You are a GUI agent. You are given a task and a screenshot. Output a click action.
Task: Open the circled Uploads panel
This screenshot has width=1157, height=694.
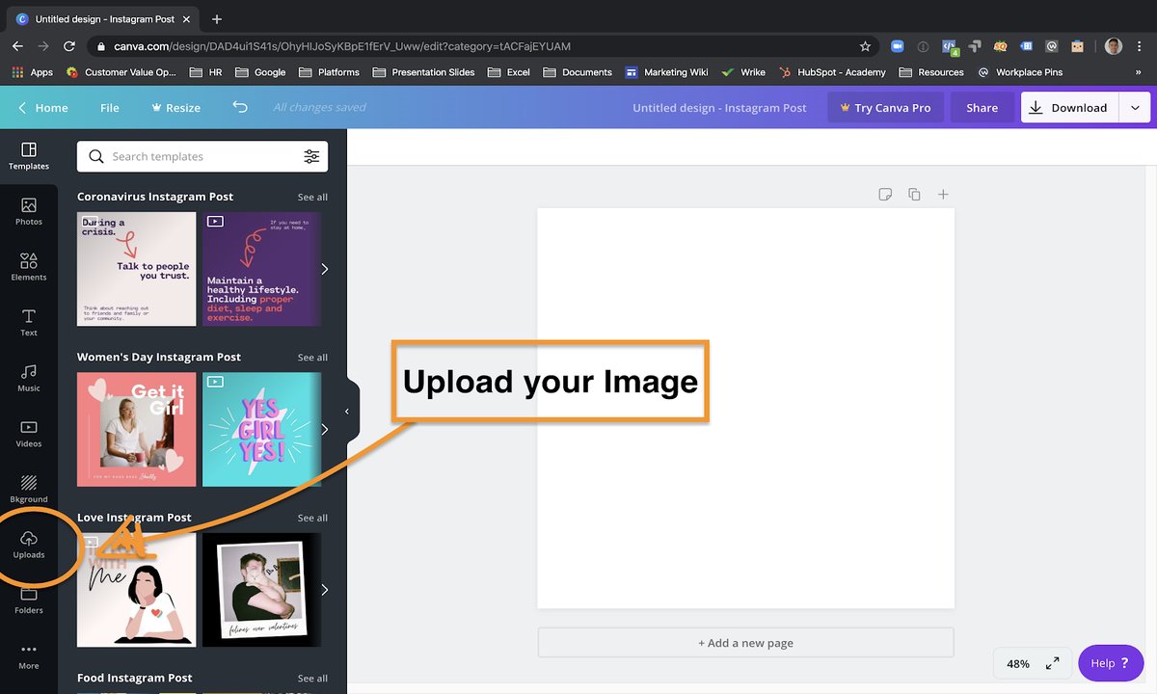(x=28, y=546)
